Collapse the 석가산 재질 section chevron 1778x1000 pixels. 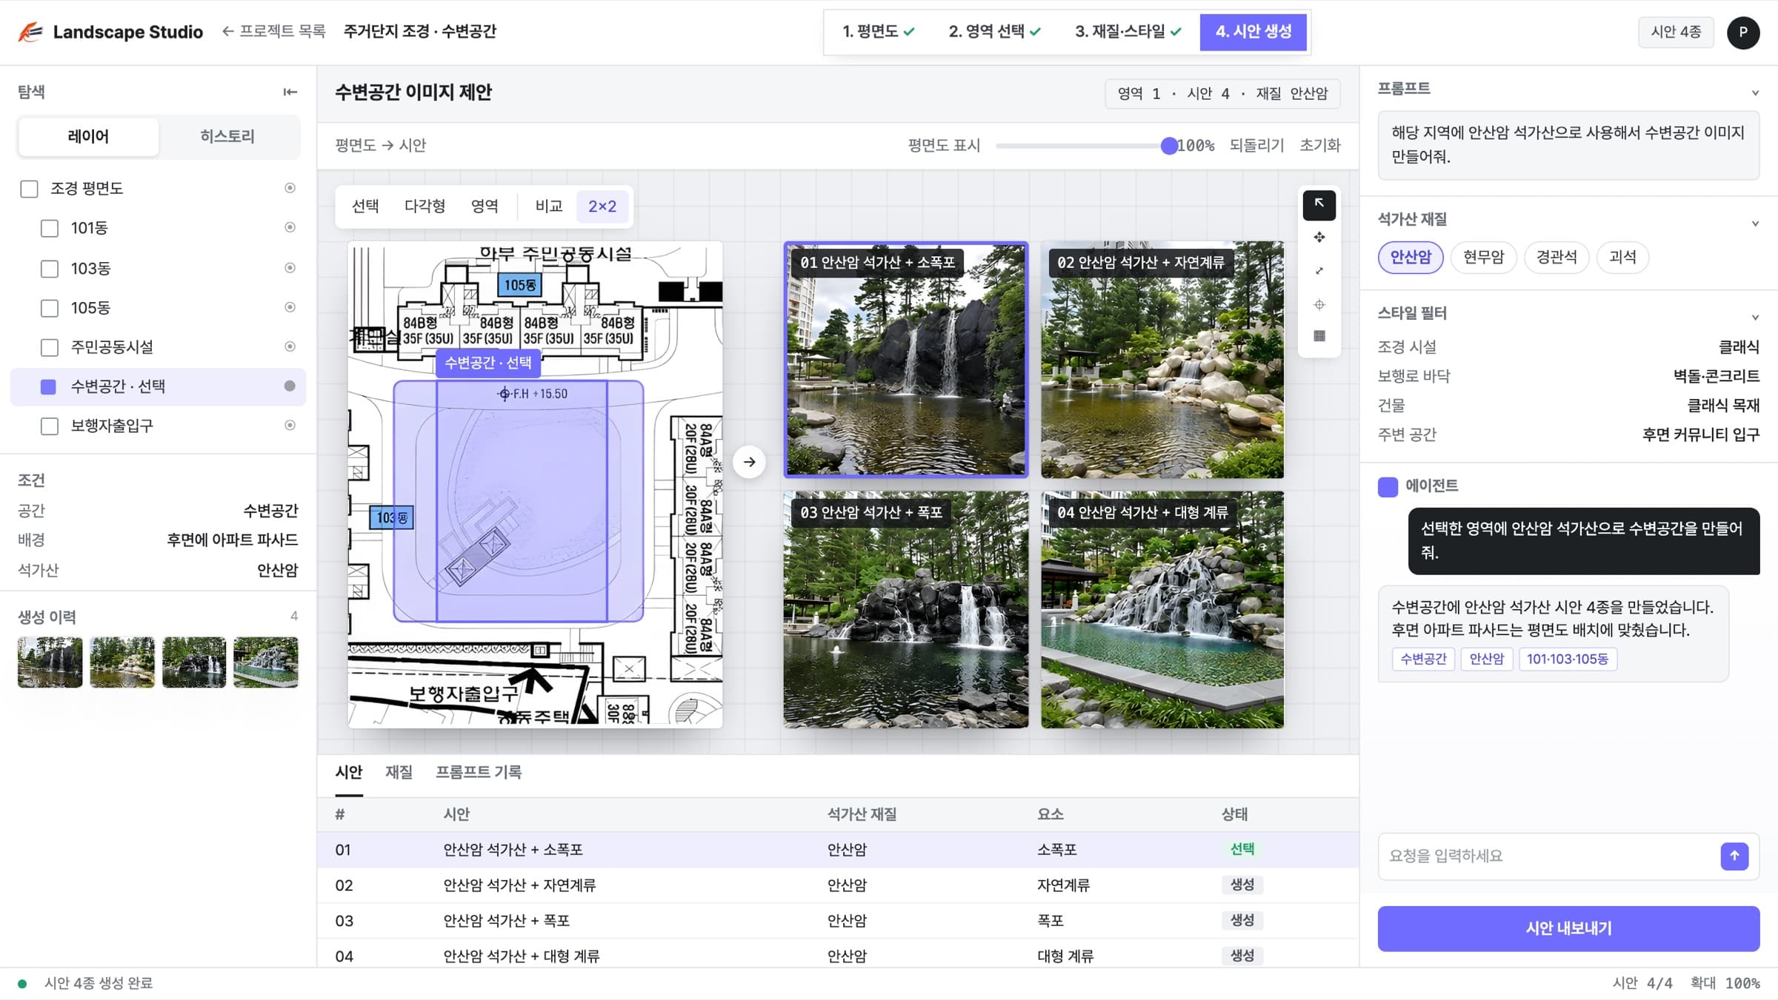(1754, 224)
